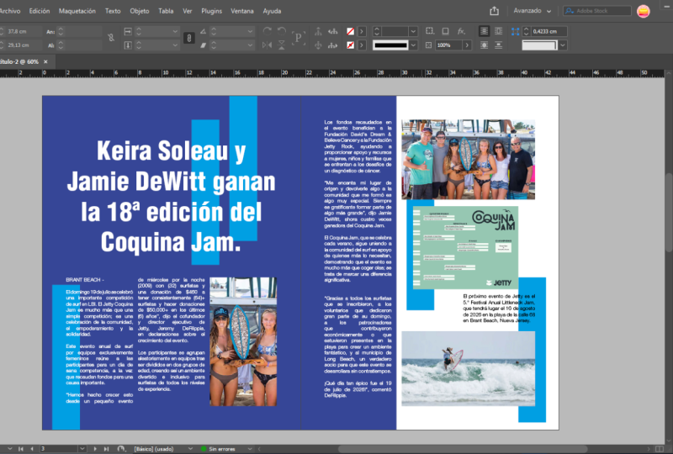Open the page number dropdown
673x454 pixels.
coord(82,449)
